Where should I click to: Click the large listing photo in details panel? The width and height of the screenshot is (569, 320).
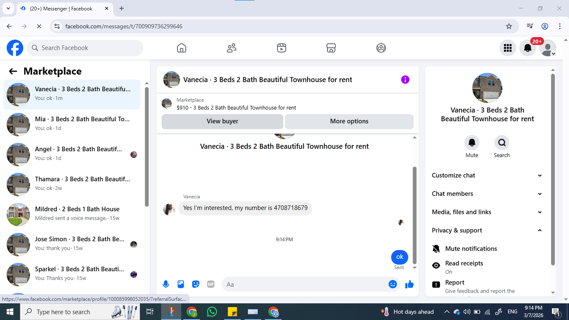[487, 88]
